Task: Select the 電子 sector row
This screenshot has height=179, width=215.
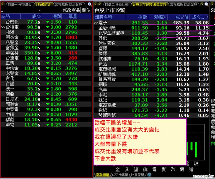Action: point(151,23)
